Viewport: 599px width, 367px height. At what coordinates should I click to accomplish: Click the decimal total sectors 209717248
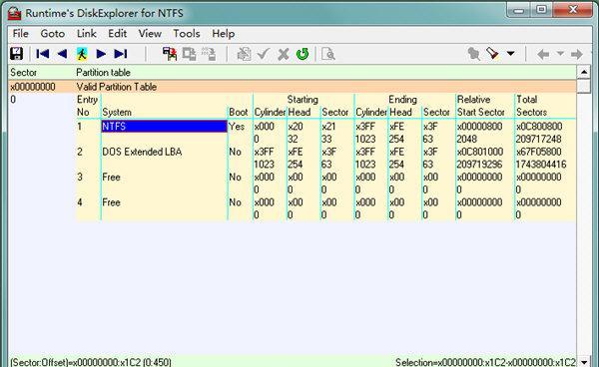pos(539,139)
